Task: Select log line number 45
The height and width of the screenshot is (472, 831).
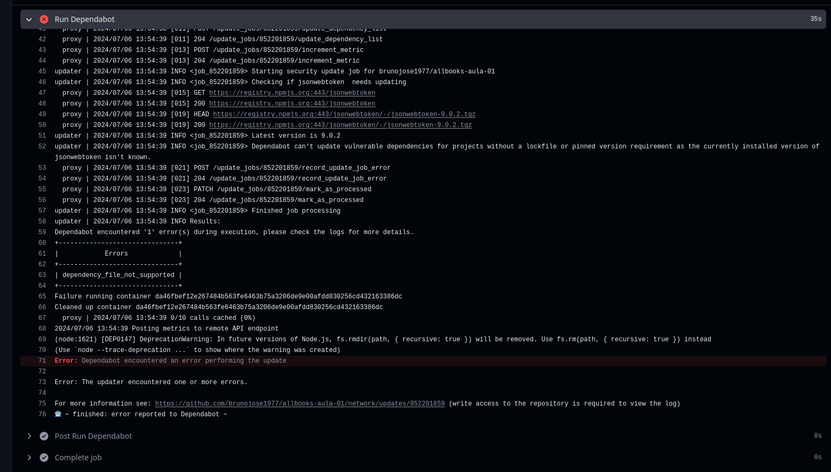Action: coord(42,71)
